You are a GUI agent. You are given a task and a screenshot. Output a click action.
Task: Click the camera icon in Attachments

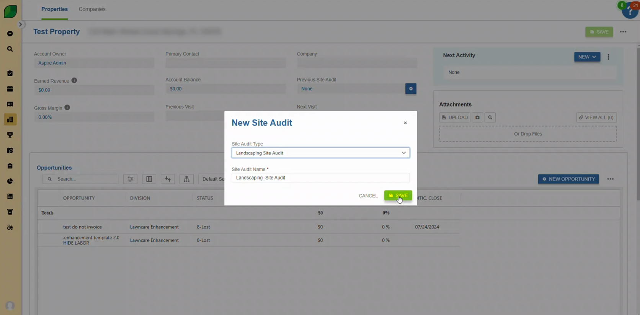pos(477,118)
